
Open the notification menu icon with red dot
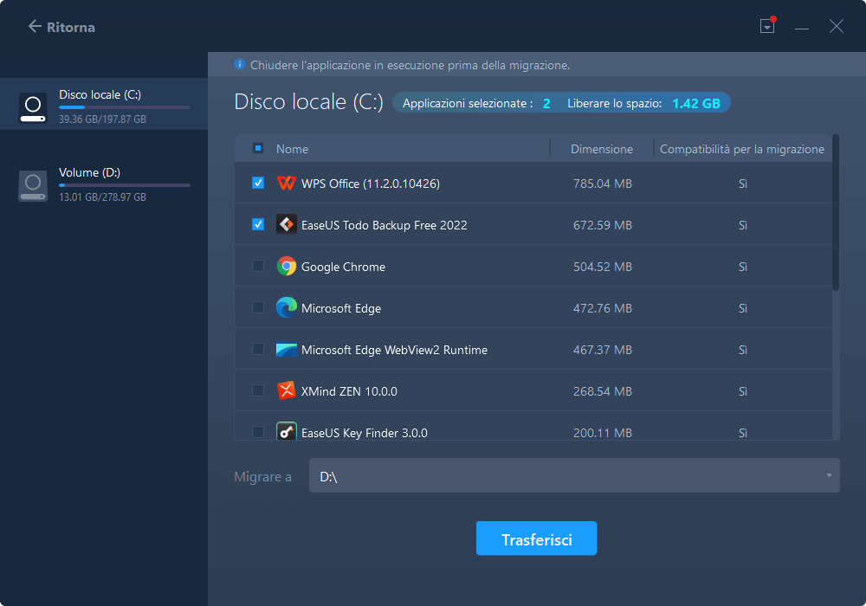767,25
